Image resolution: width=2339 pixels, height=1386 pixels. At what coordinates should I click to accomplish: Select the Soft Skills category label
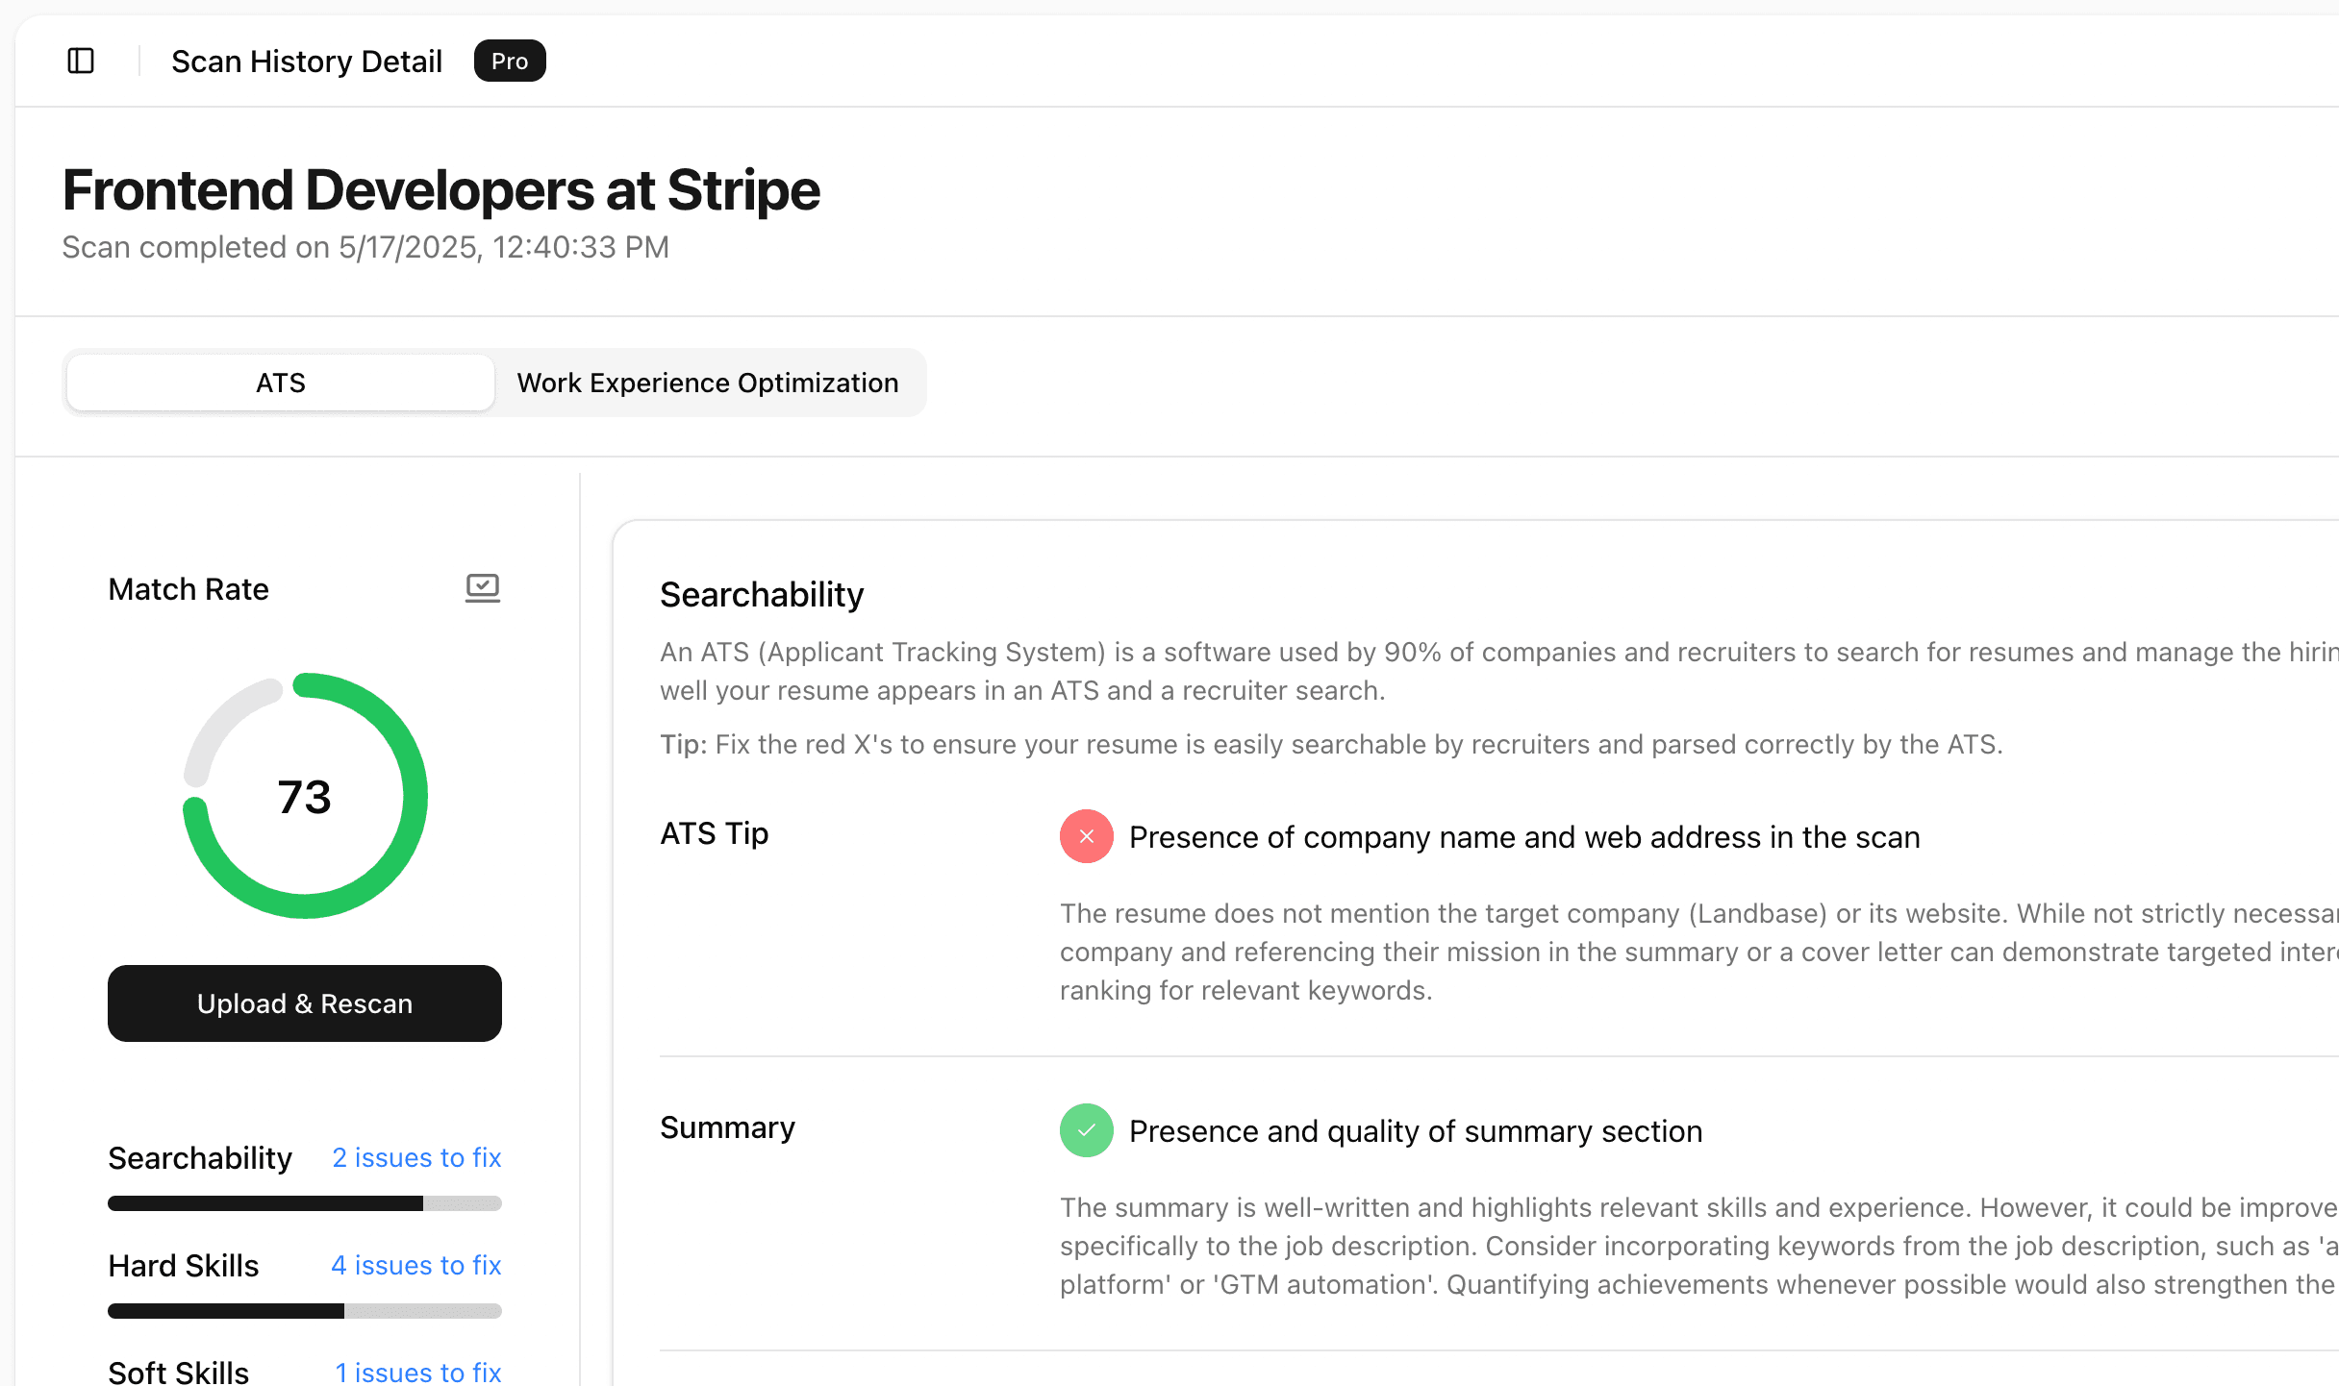(179, 1372)
